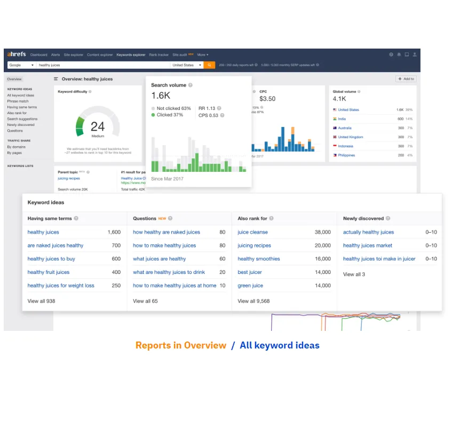Screen dimensions: 452x428
Task: Click the monitor icon in top bar
Action: pos(407,54)
